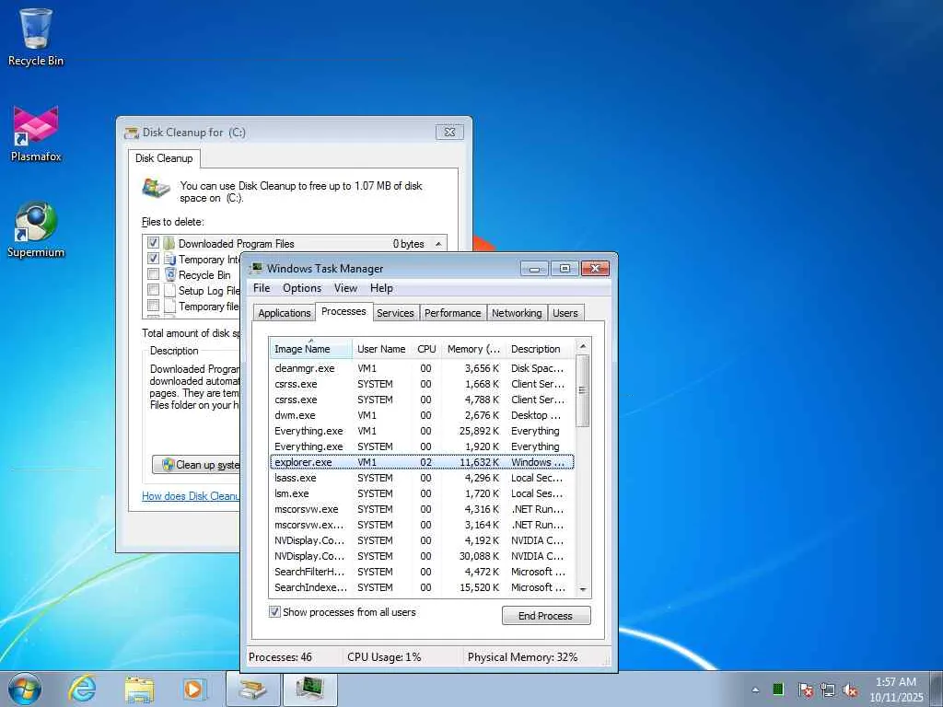Uncheck Temporary Internet Files checkbox
Screen dimensions: 943x707
click(154, 259)
